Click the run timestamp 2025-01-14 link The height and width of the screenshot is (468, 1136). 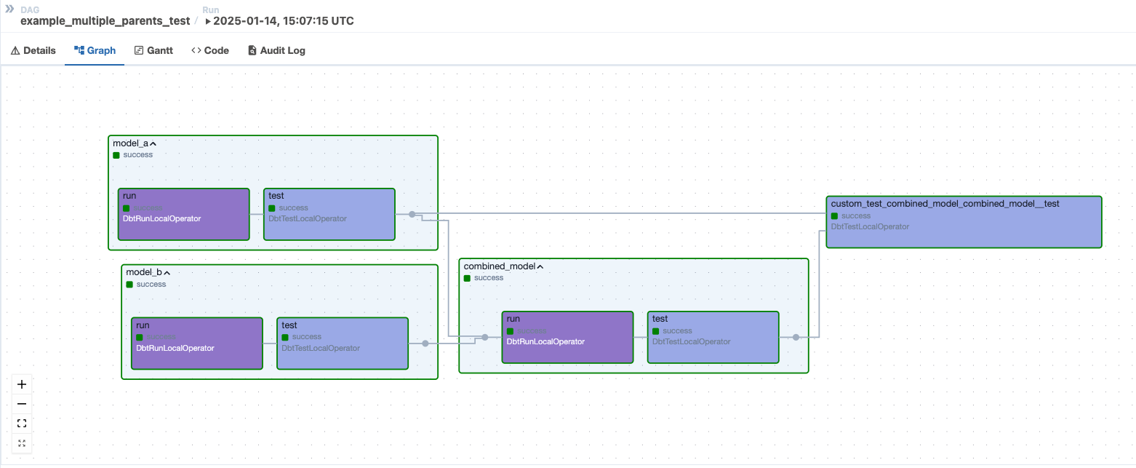click(283, 21)
